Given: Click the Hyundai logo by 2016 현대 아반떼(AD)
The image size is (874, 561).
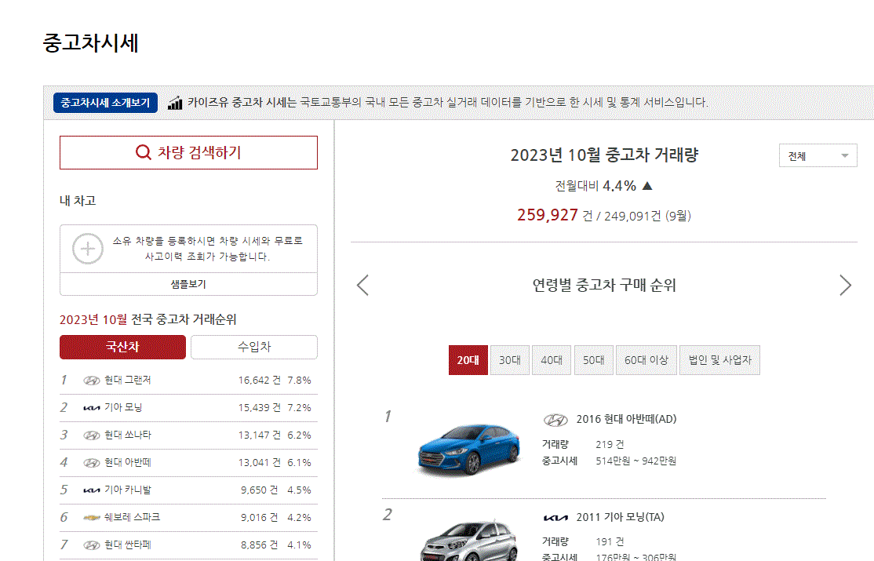Looking at the screenshot, I should 555,420.
